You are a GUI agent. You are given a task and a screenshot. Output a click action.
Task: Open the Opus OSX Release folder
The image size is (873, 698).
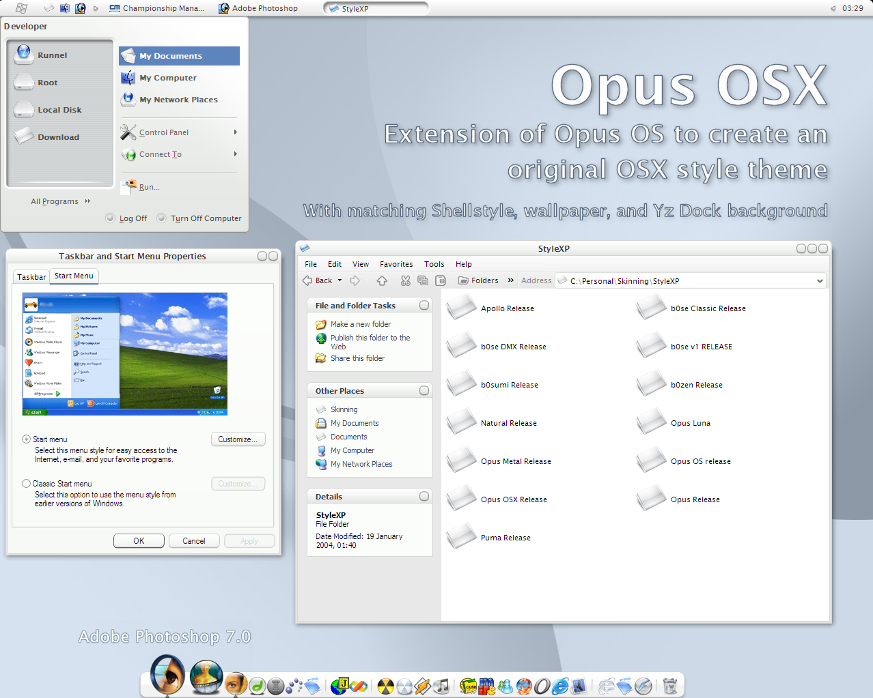tap(497, 499)
